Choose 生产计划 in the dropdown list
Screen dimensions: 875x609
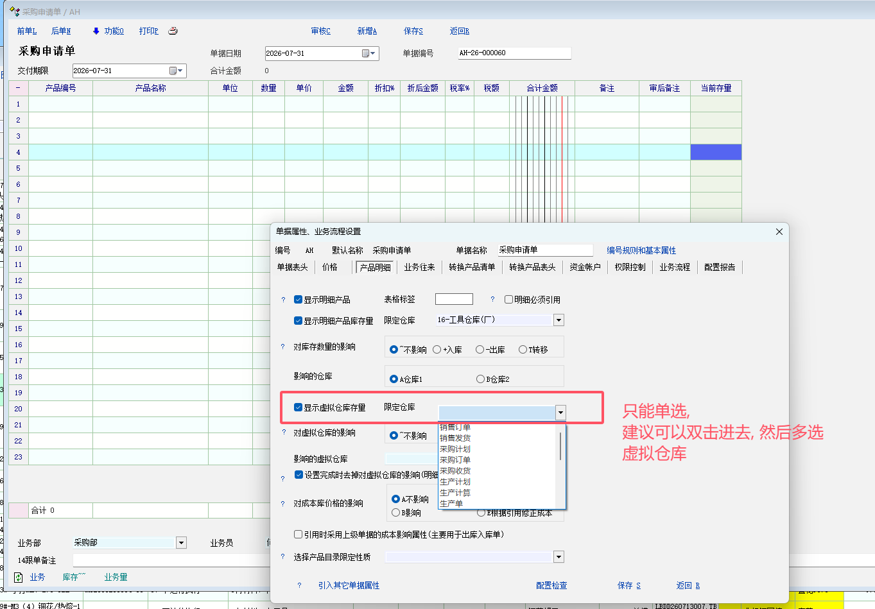pos(455,481)
